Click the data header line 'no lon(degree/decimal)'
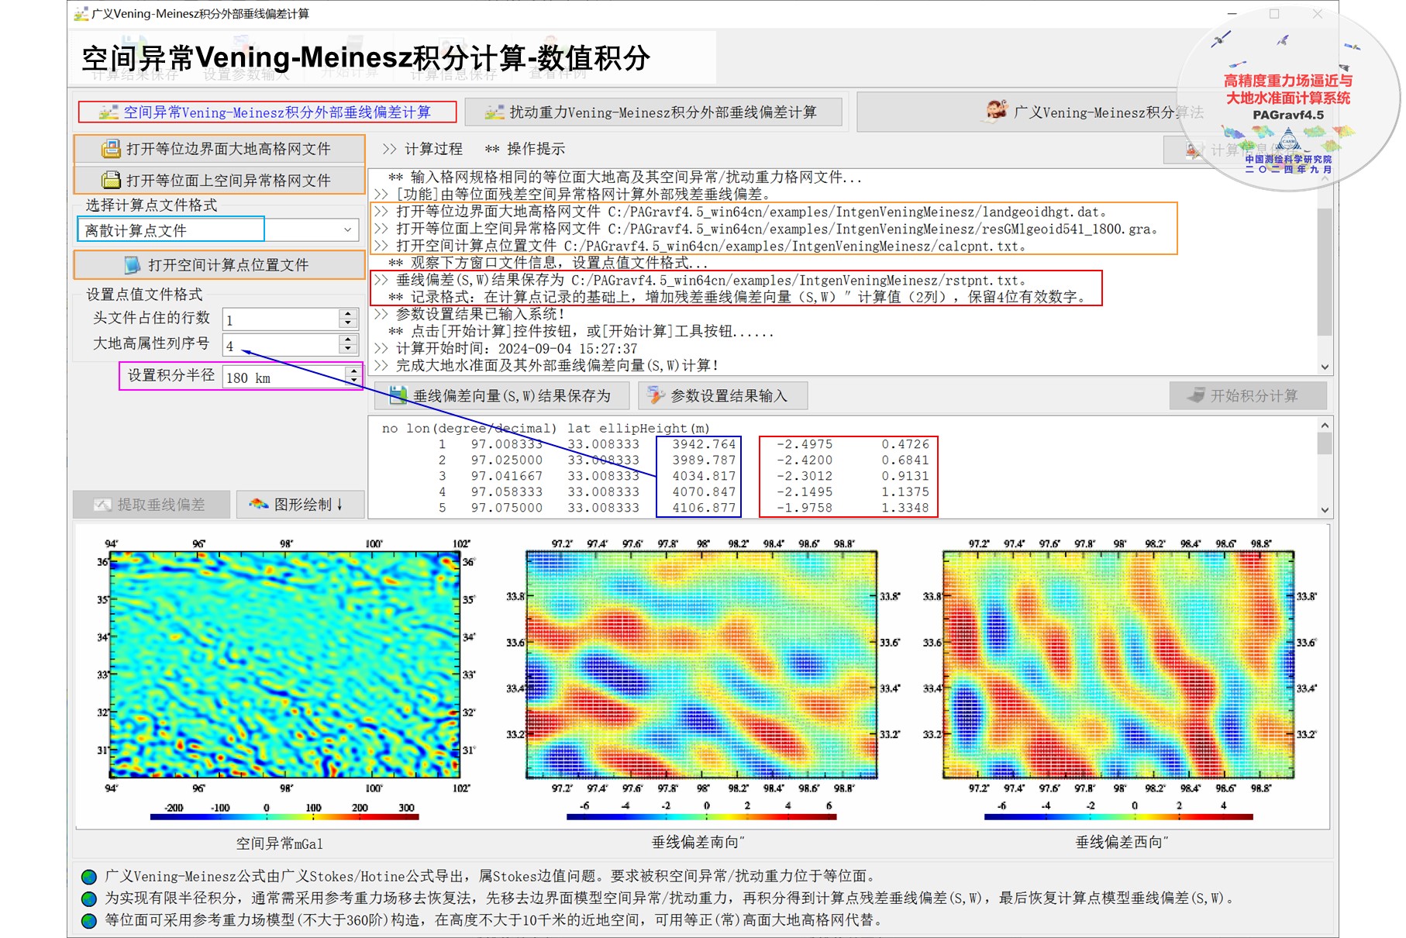This screenshot has height=938, width=1406. coord(546,428)
